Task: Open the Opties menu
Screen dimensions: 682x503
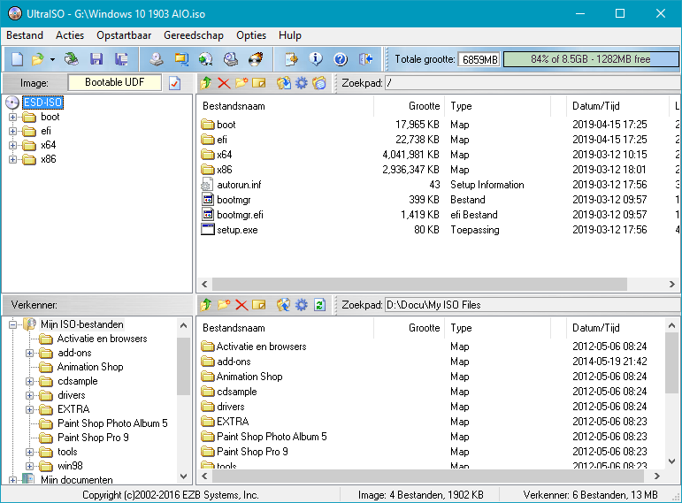Action: coord(251,35)
